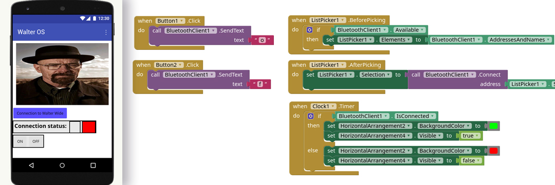
Task: Toggle the false boolean block value
Action: [x=471, y=161]
